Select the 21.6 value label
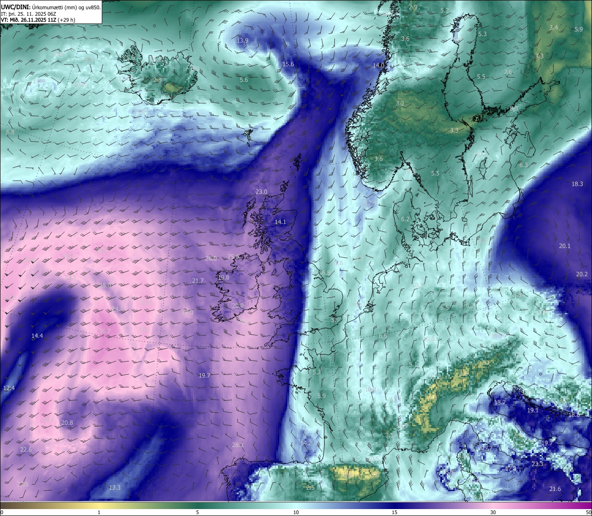The image size is (592, 516). click(555, 489)
